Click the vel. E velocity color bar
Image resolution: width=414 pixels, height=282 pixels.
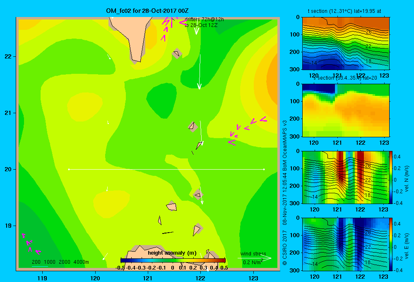click(391, 244)
